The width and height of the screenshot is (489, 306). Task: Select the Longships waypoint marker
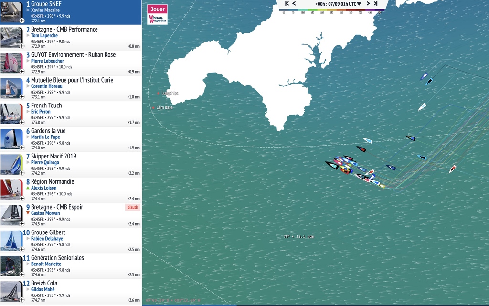[x=159, y=93]
